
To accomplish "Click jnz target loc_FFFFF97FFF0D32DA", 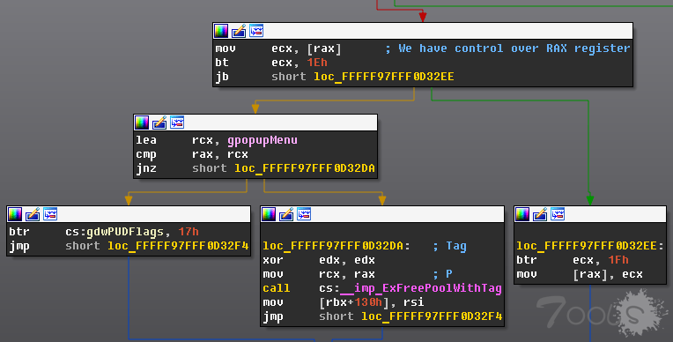I will tap(305, 168).
